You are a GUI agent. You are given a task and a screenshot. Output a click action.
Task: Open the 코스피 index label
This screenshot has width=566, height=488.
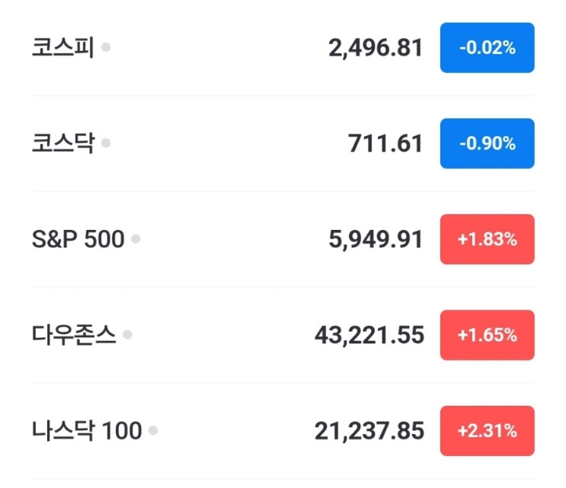(62, 48)
